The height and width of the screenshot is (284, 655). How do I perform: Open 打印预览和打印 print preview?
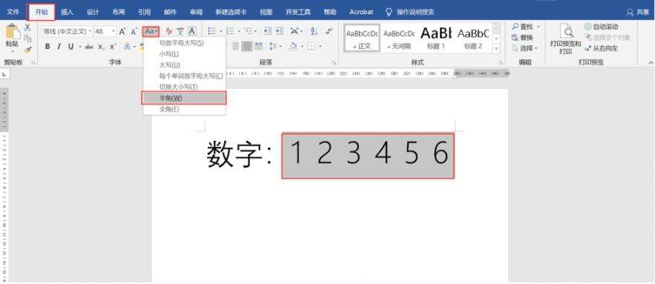565,39
